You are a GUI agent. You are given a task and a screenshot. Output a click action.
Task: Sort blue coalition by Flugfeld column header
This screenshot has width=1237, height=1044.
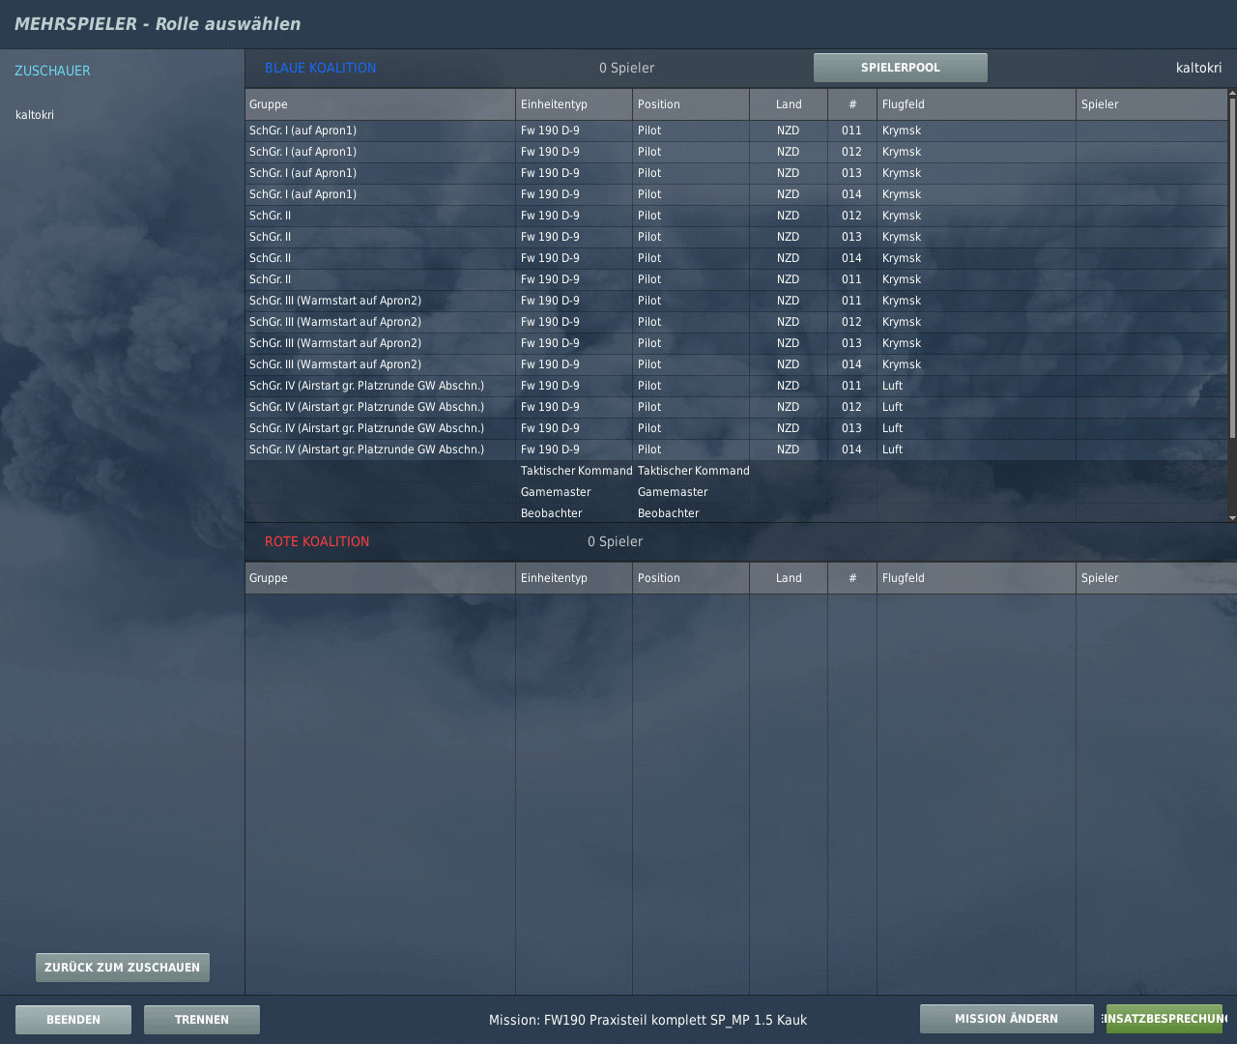pyautogui.click(x=976, y=104)
